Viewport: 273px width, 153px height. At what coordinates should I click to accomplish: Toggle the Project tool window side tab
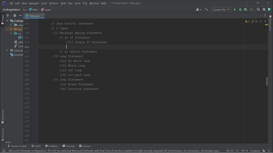tap(3, 19)
